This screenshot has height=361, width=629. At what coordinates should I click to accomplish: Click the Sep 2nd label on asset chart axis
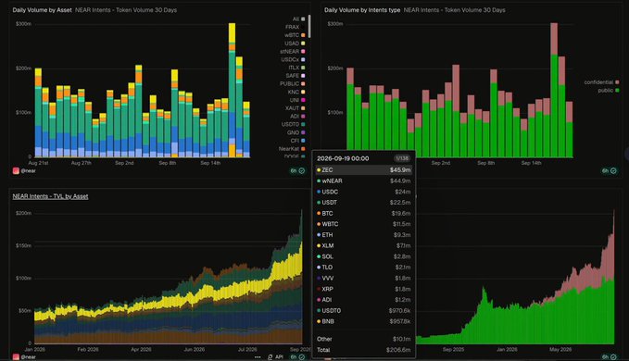[x=124, y=163]
